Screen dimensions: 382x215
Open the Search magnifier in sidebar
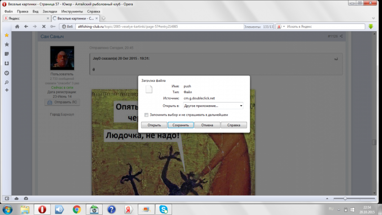[7, 82]
